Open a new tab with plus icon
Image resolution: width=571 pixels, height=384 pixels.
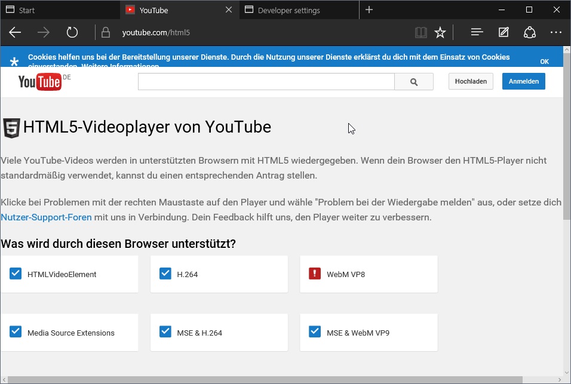tap(369, 10)
